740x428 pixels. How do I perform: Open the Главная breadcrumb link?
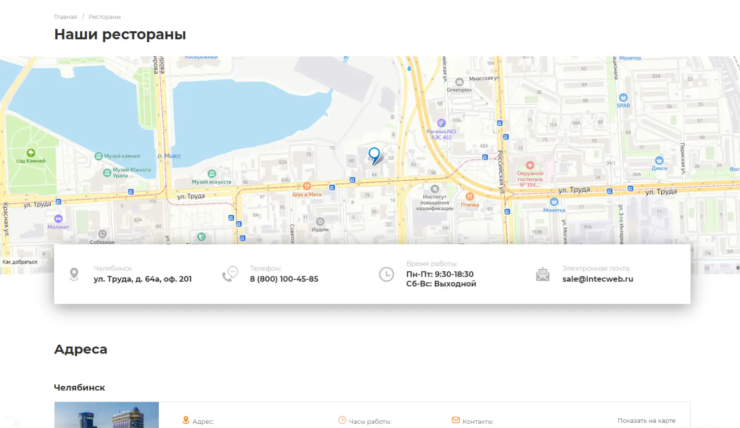pyautogui.click(x=65, y=17)
